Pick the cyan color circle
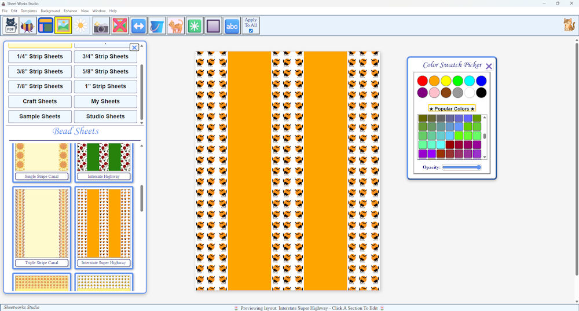This screenshot has height=311, width=579. click(470, 81)
